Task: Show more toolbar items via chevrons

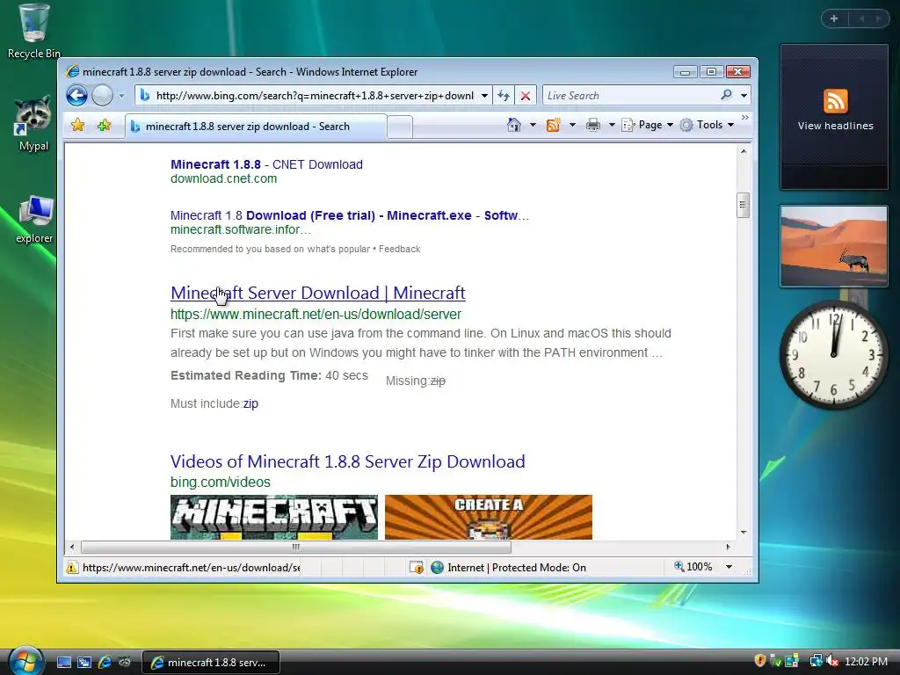Action: pyautogui.click(x=745, y=117)
